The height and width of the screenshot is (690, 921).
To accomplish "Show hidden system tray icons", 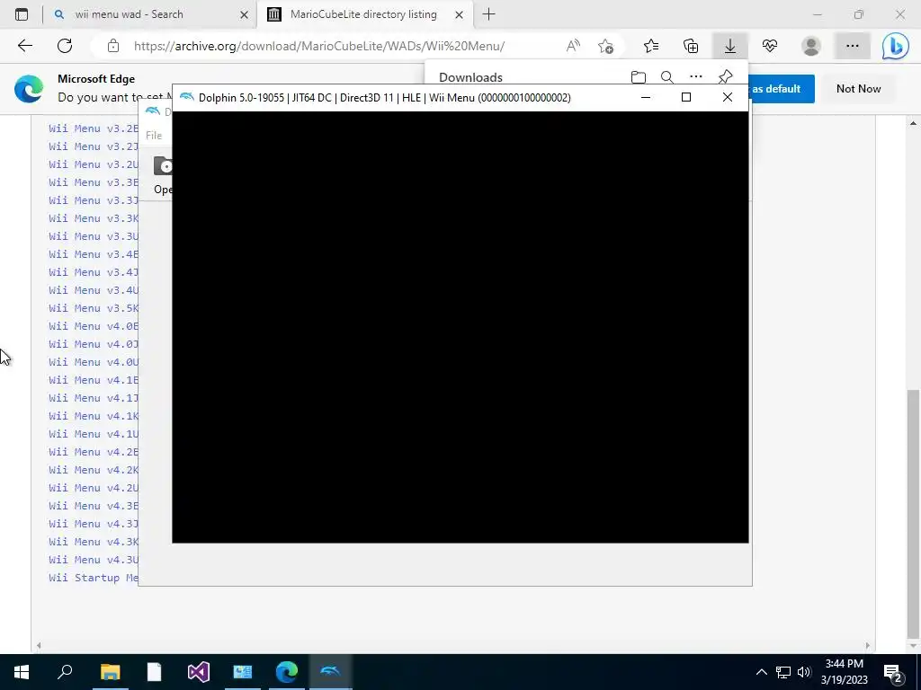I will (761, 672).
